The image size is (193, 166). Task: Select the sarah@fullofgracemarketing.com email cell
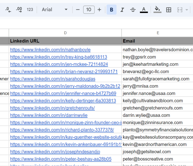(157, 79)
